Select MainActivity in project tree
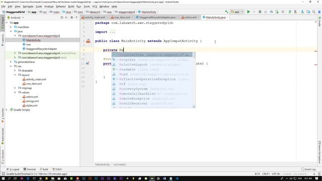The height and width of the screenshot is (181, 322). pos(33,40)
